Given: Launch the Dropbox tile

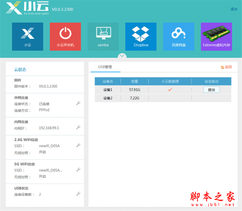Looking at the screenshot, I should 141,37.
